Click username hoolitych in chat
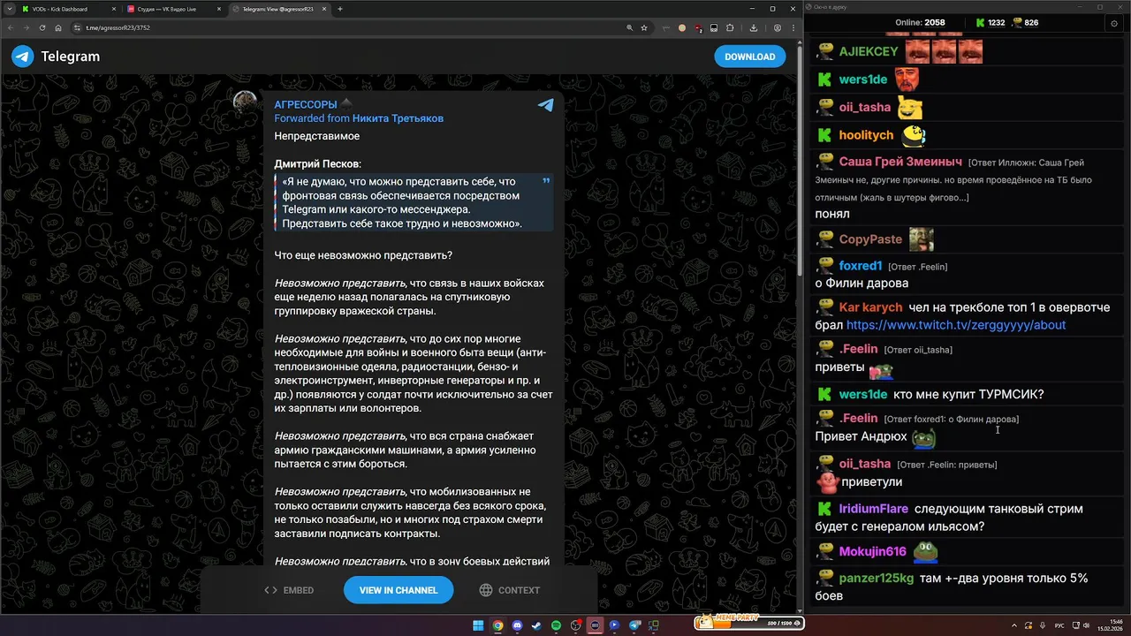The image size is (1131, 636). pos(867,135)
